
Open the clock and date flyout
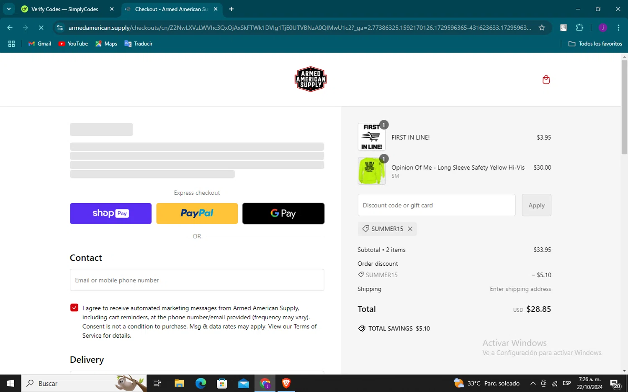point(589,383)
